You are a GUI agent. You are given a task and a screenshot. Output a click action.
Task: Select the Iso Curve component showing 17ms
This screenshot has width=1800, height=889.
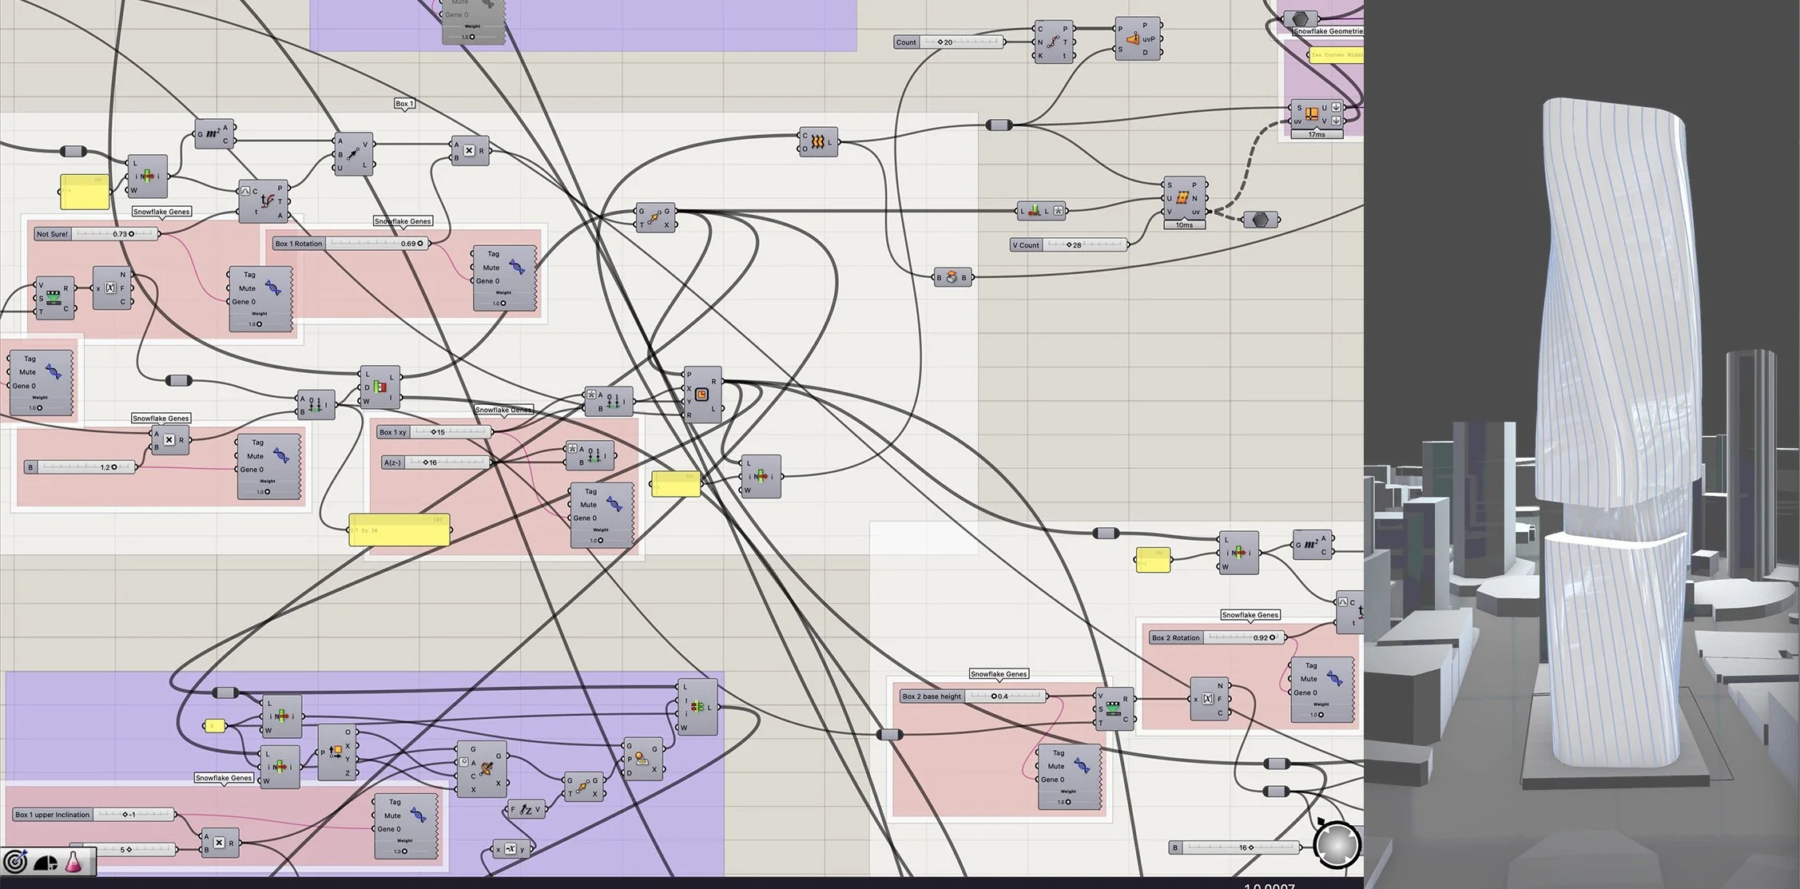tap(1311, 114)
